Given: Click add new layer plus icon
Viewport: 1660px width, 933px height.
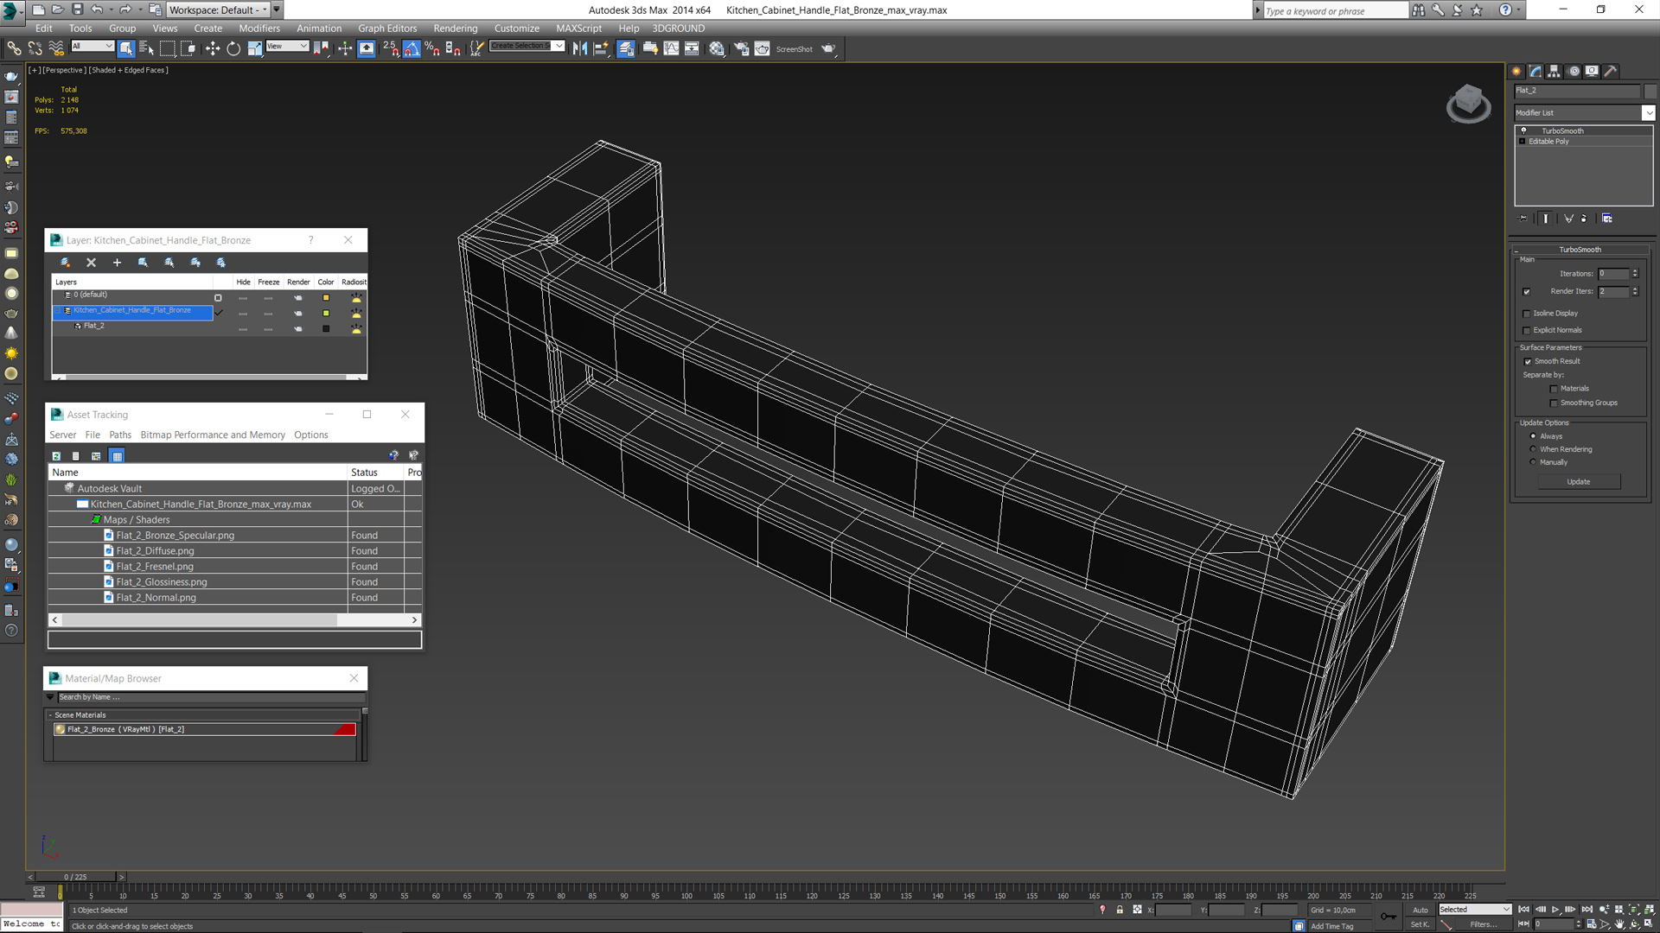Looking at the screenshot, I should coord(117,263).
